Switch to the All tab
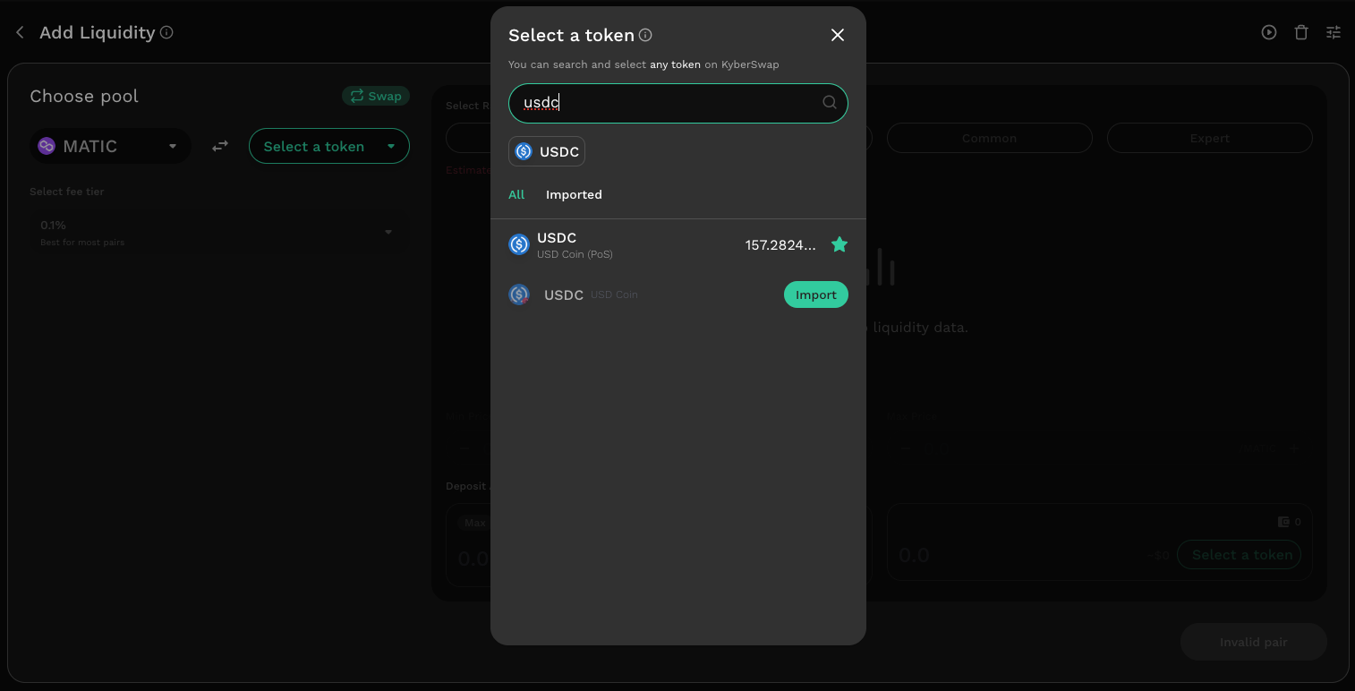This screenshot has width=1355, height=691. 516,194
